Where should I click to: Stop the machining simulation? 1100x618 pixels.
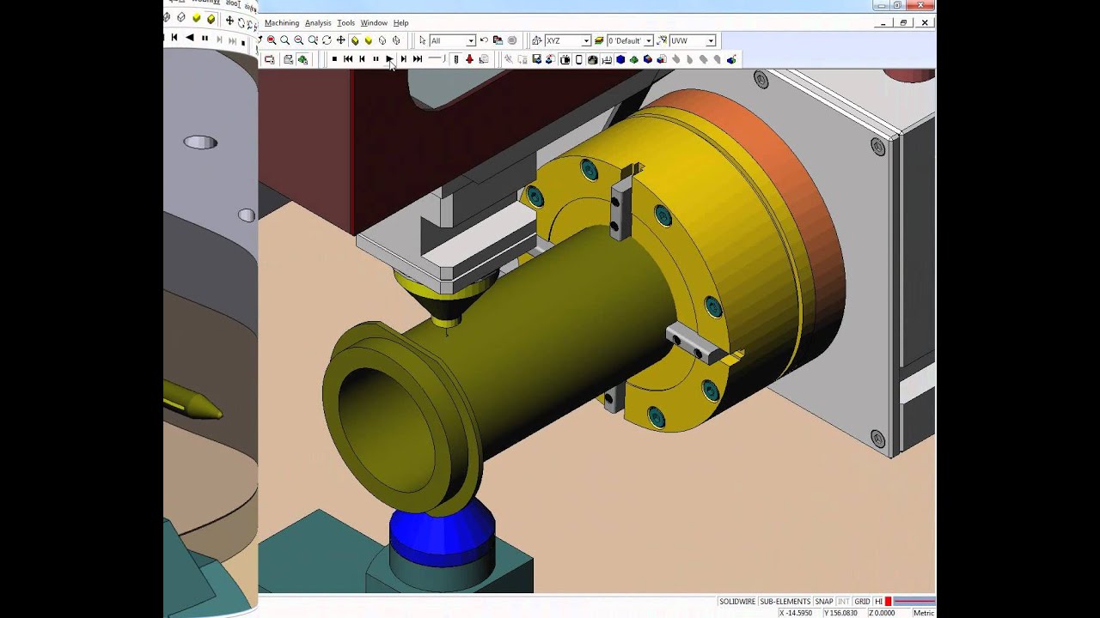pos(334,59)
